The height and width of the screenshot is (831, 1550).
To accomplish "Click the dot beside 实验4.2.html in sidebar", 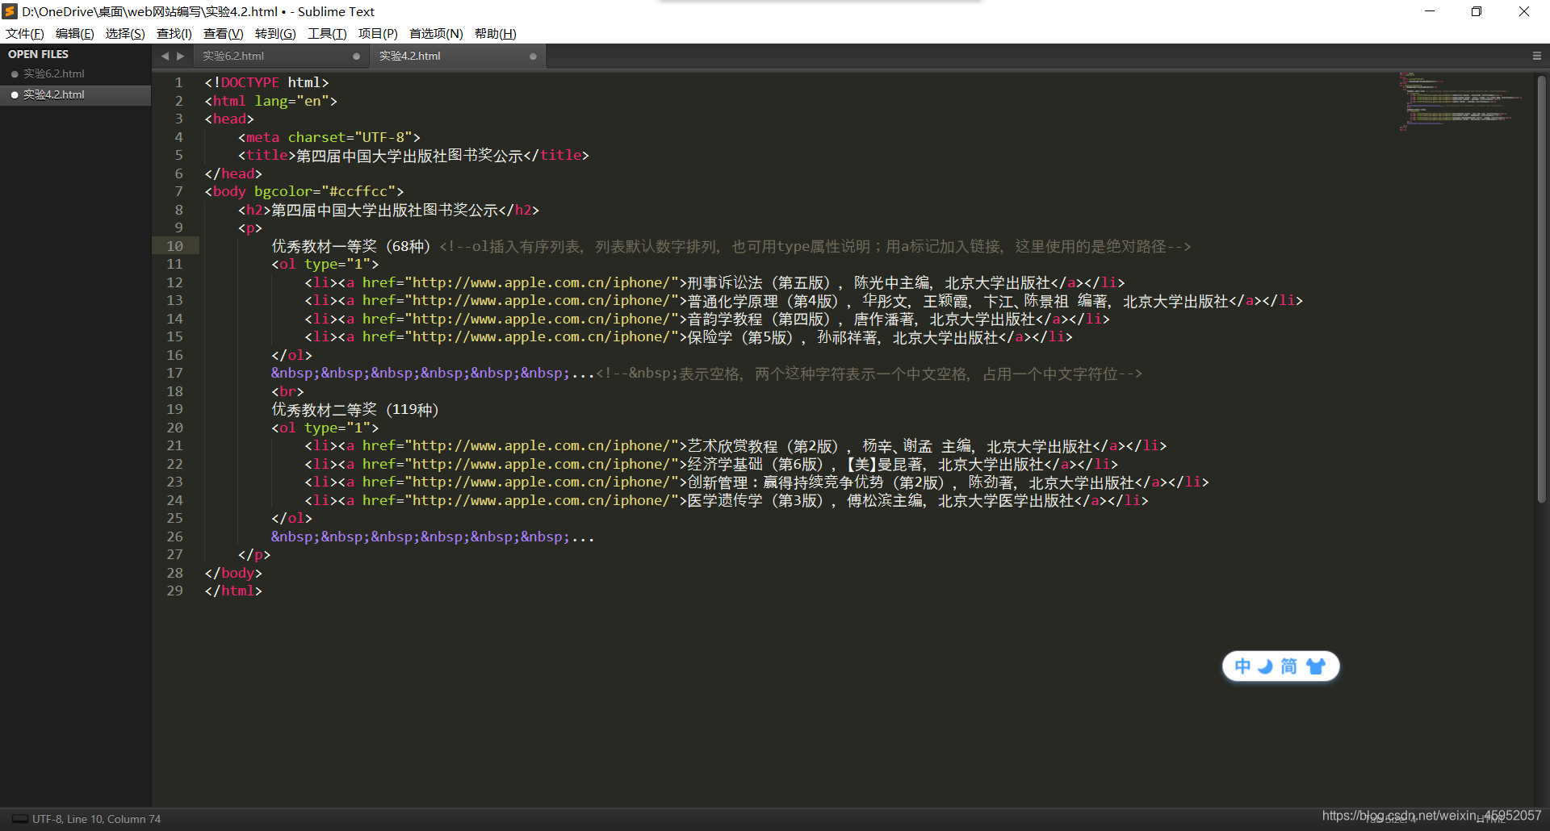I will (x=15, y=94).
